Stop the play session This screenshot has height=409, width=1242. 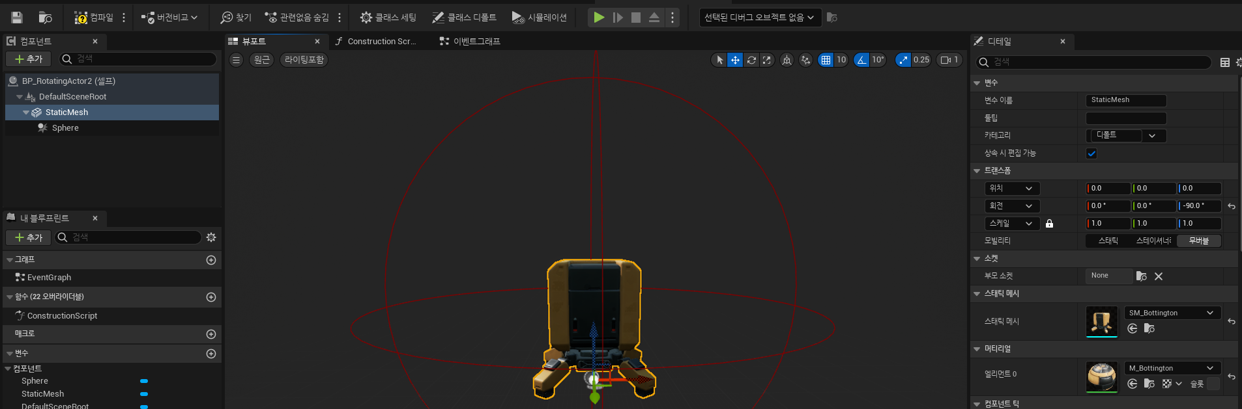click(636, 18)
